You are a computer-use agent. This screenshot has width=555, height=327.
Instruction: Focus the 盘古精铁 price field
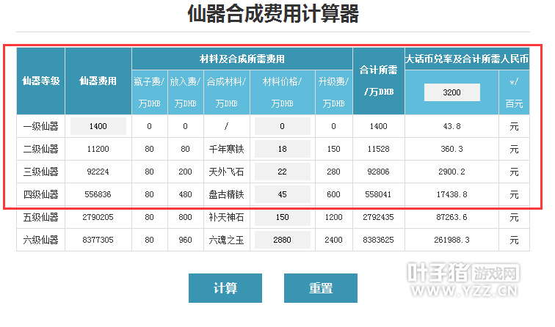(x=282, y=194)
